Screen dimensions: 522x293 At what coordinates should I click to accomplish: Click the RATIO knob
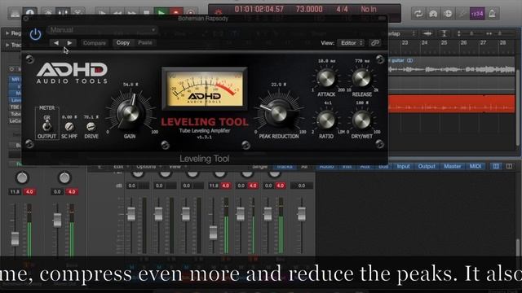tap(326, 120)
